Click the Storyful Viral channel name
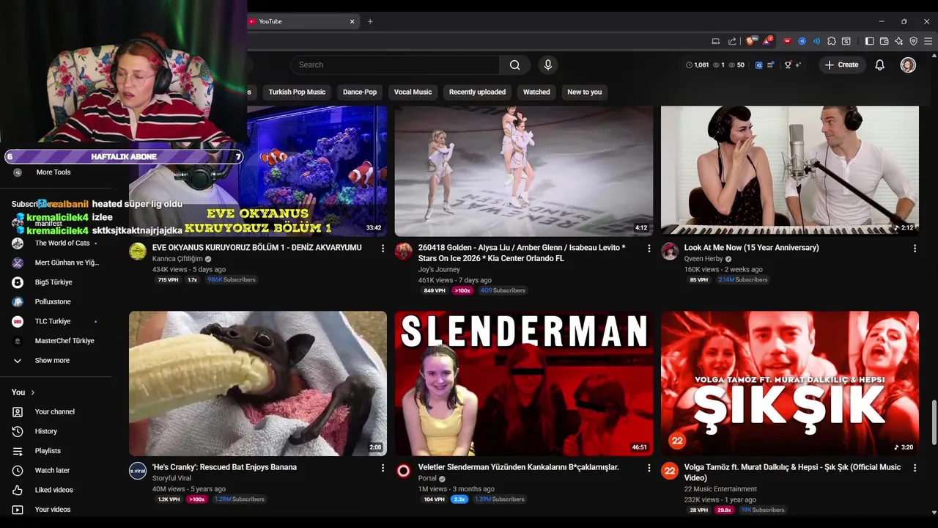 pos(171,478)
